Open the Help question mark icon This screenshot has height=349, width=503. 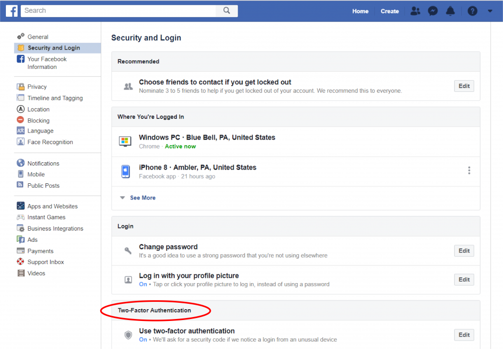472,11
